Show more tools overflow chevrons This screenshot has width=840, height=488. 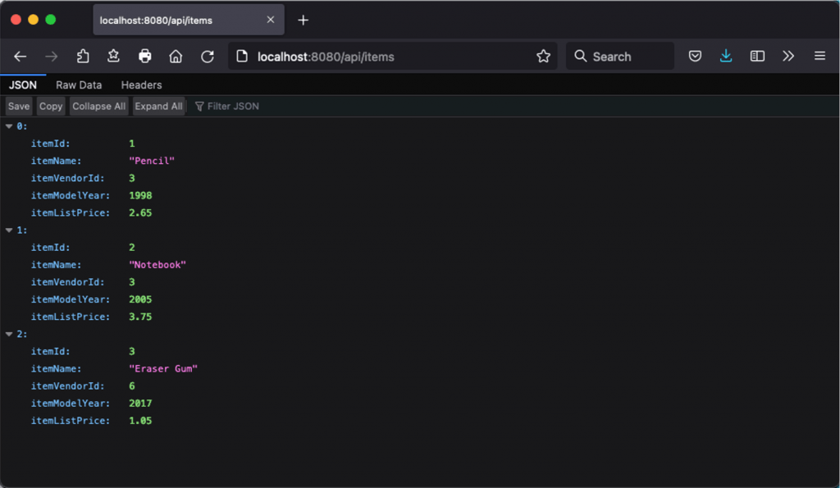(x=788, y=57)
